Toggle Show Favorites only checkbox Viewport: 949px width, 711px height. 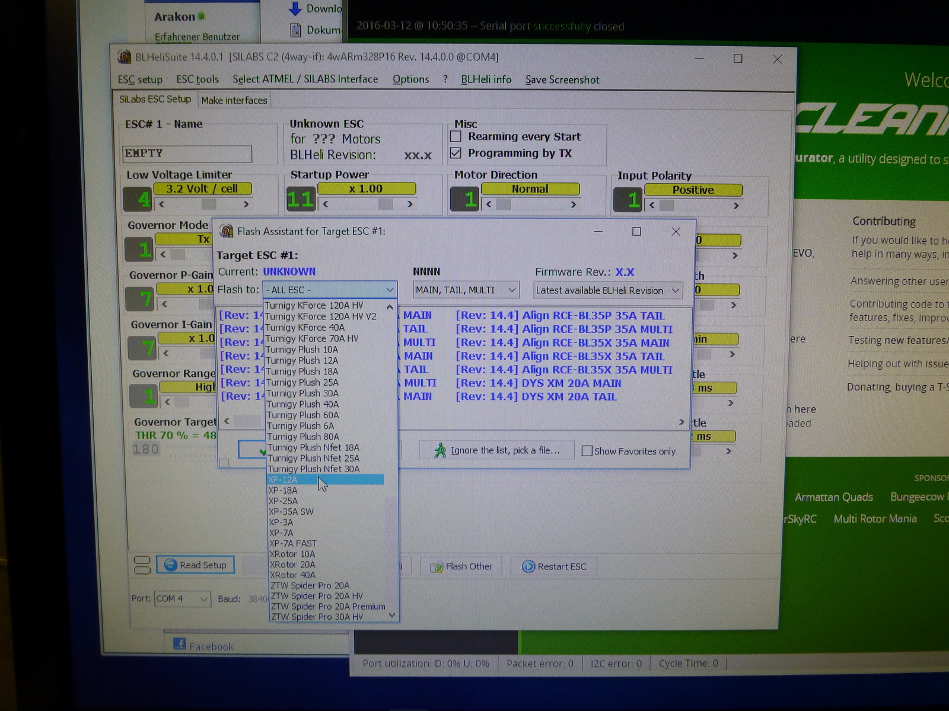pos(587,451)
